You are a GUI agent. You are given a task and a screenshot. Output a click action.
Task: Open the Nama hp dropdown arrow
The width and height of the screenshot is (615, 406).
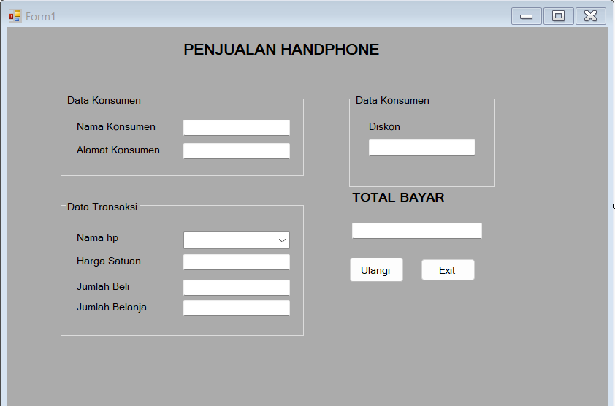click(x=282, y=240)
